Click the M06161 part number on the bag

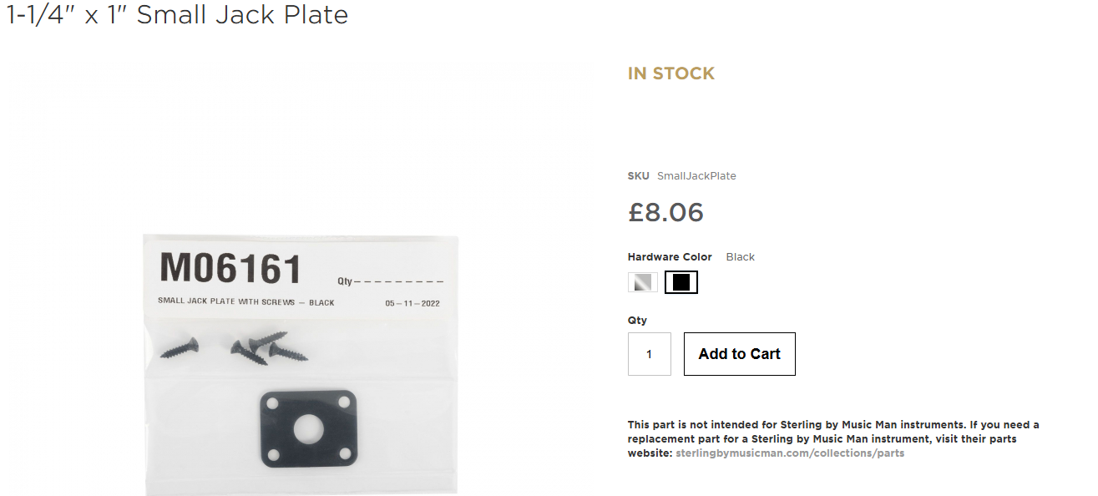230,269
